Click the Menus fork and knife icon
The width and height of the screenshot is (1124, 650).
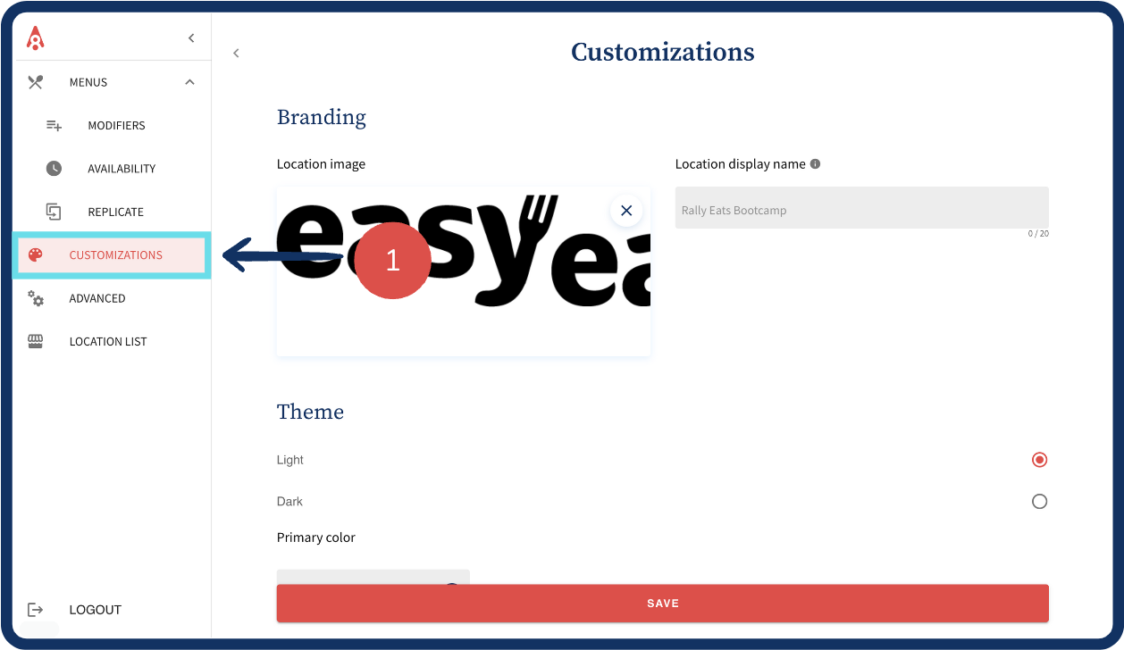point(35,82)
